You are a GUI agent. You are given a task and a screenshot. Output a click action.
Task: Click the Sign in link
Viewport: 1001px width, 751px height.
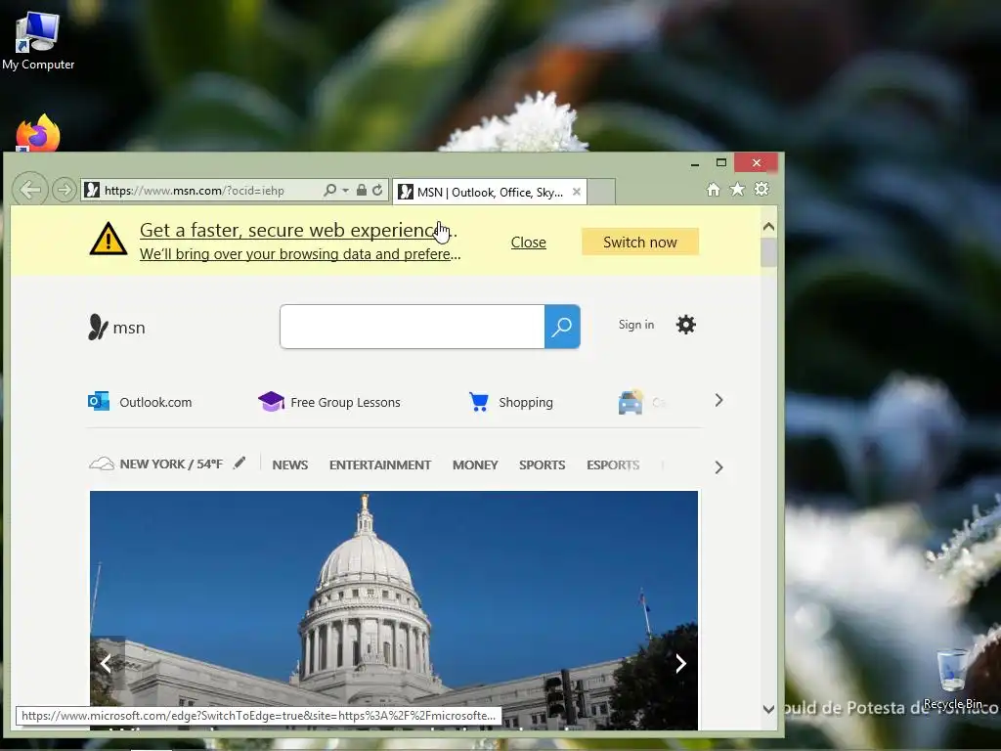635,325
